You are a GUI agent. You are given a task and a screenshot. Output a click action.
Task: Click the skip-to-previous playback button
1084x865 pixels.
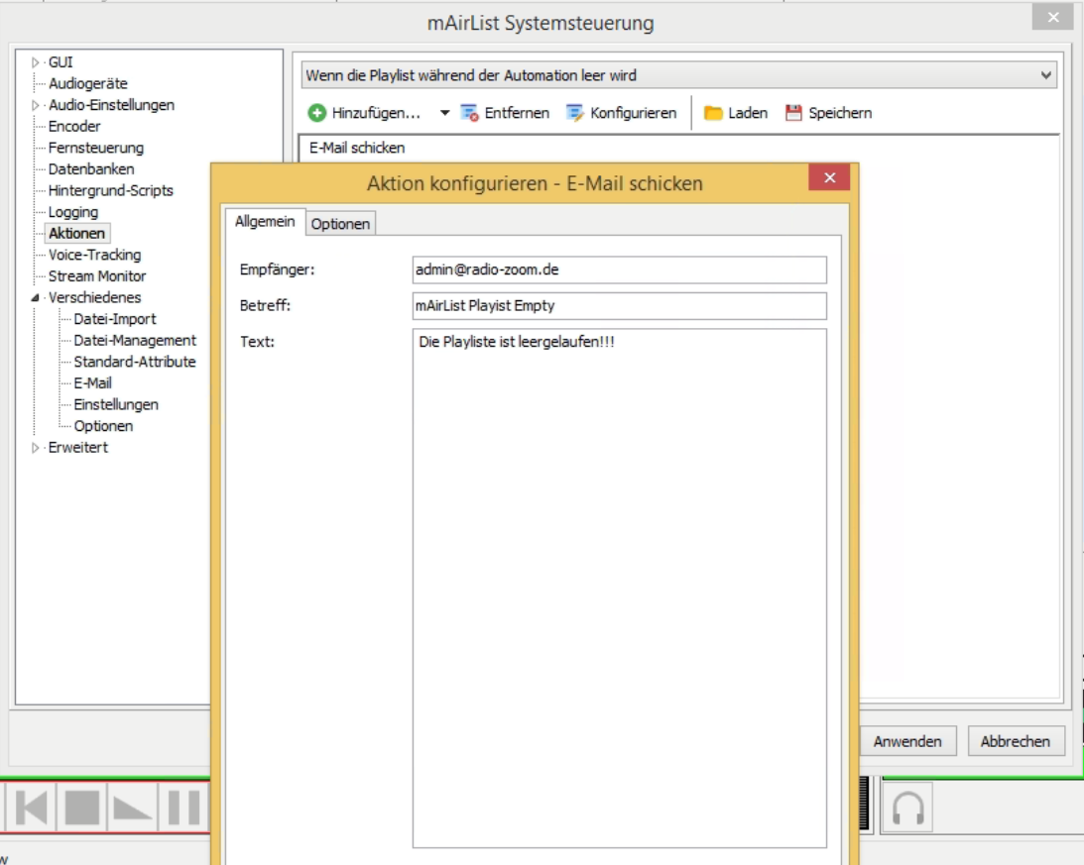point(30,809)
